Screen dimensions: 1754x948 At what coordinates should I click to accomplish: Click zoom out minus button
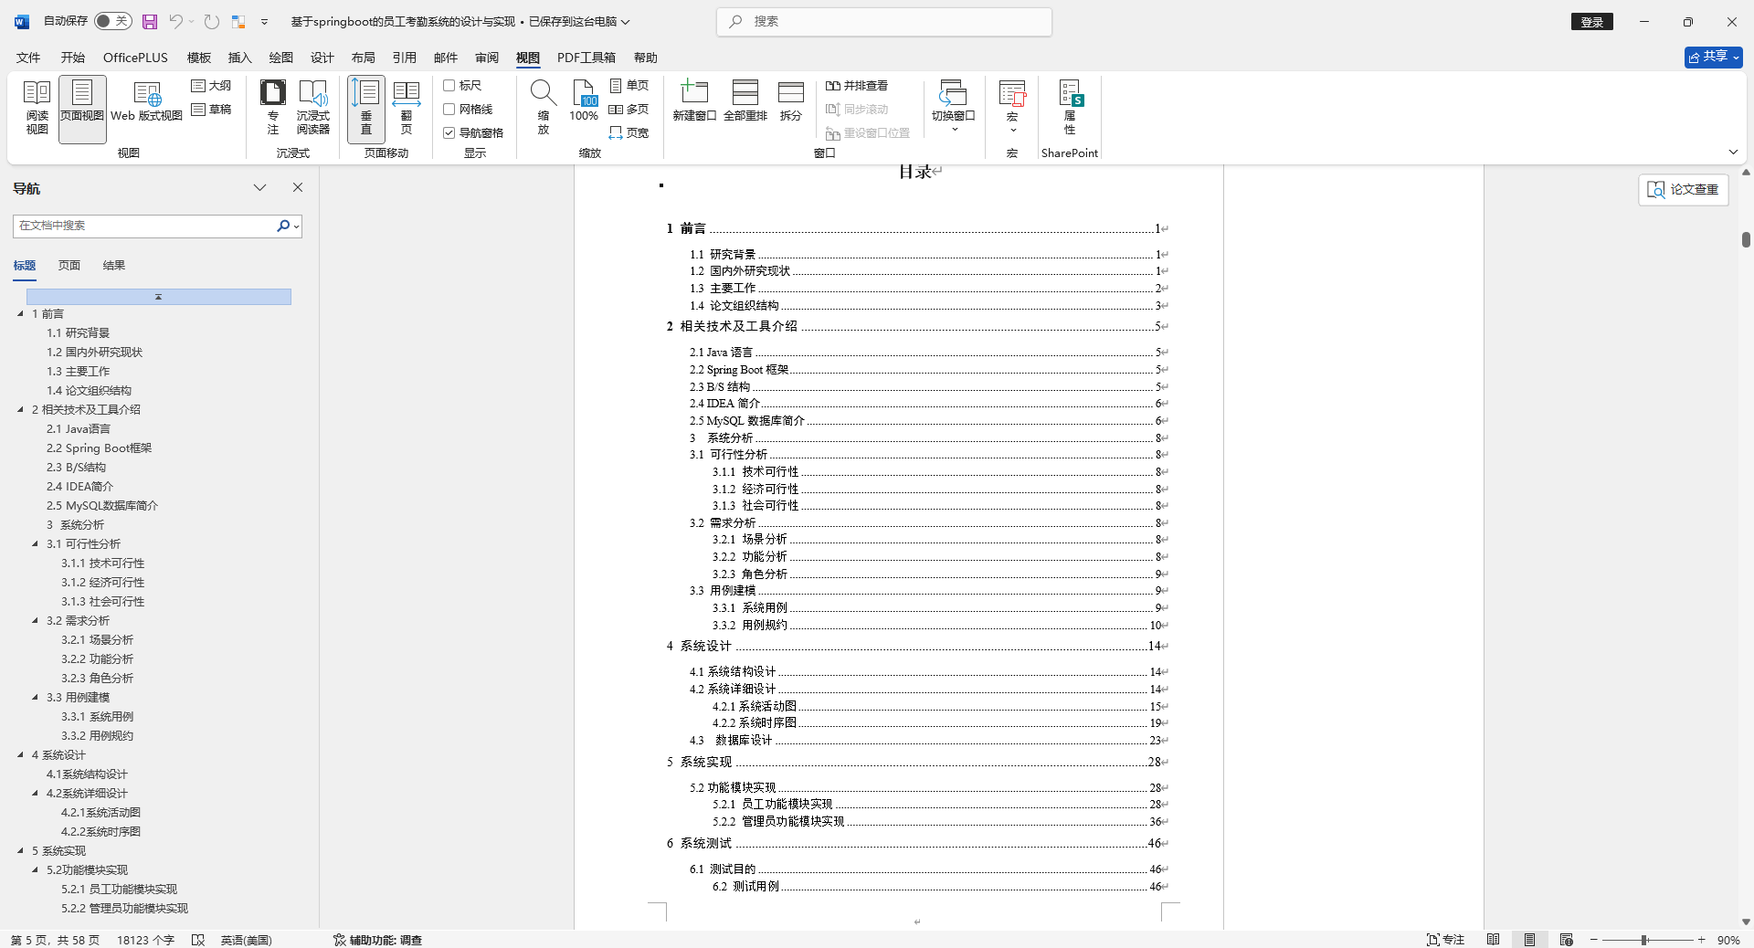(1594, 940)
